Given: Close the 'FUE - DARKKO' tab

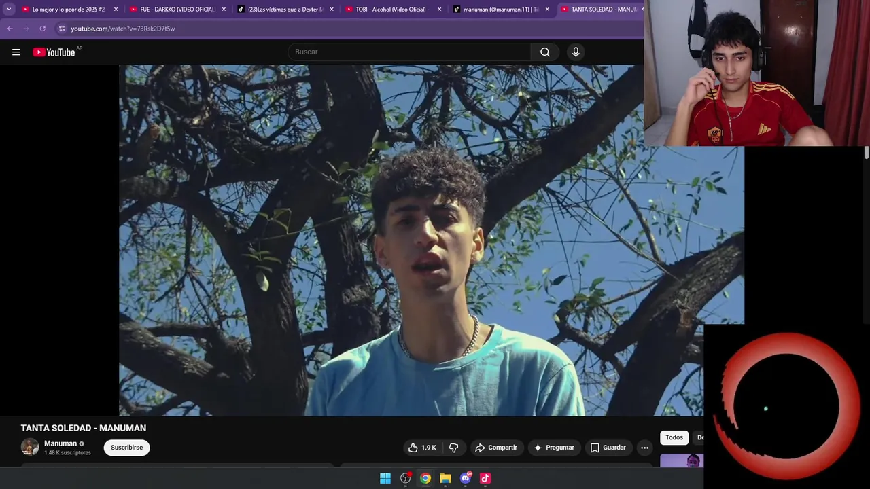Looking at the screenshot, I should pyautogui.click(x=224, y=10).
